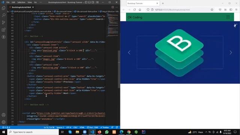The image size is (240, 135).
Task: Open the Explorer view in VS Code
Action: (x=3, y=8)
